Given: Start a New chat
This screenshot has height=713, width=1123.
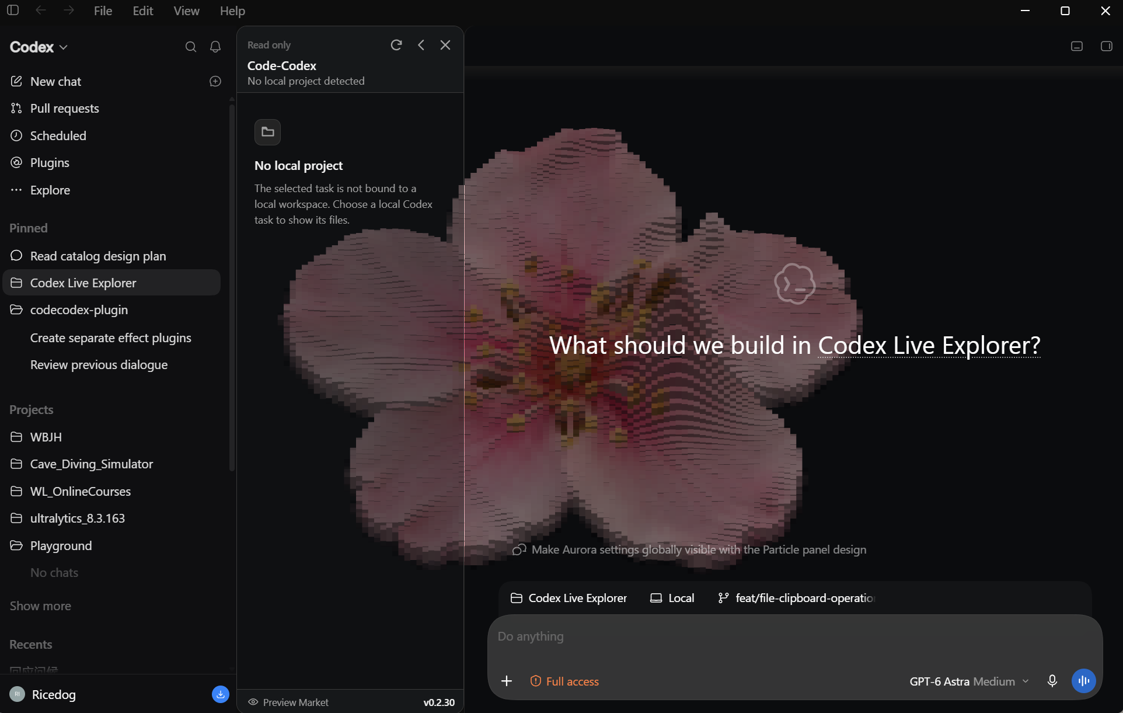Looking at the screenshot, I should coord(55,81).
